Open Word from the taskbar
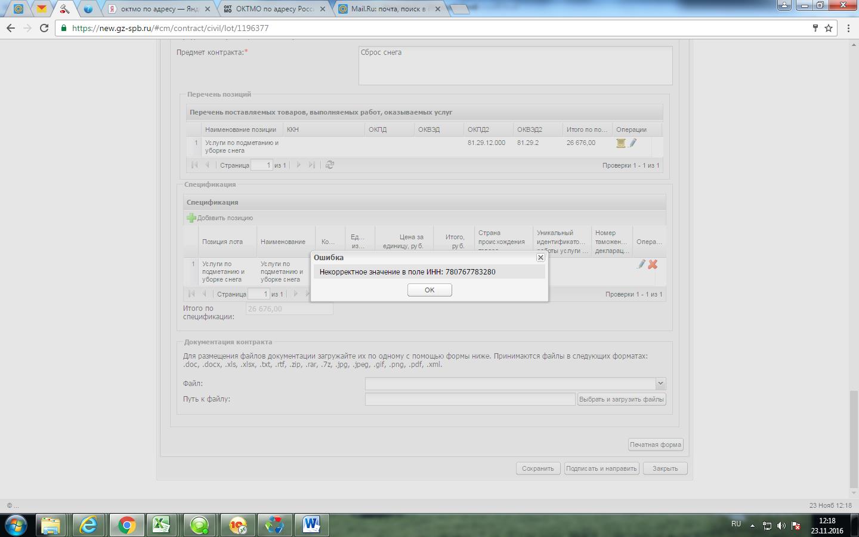859x537 pixels. coord(311,525)
